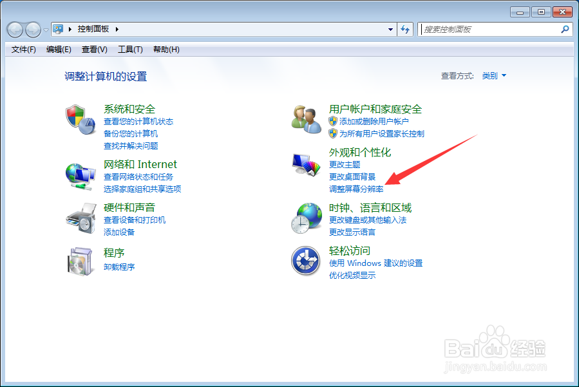Click 备份您的计算机 link
Viewport: 579px width, 387px height.
coord(131,134)
